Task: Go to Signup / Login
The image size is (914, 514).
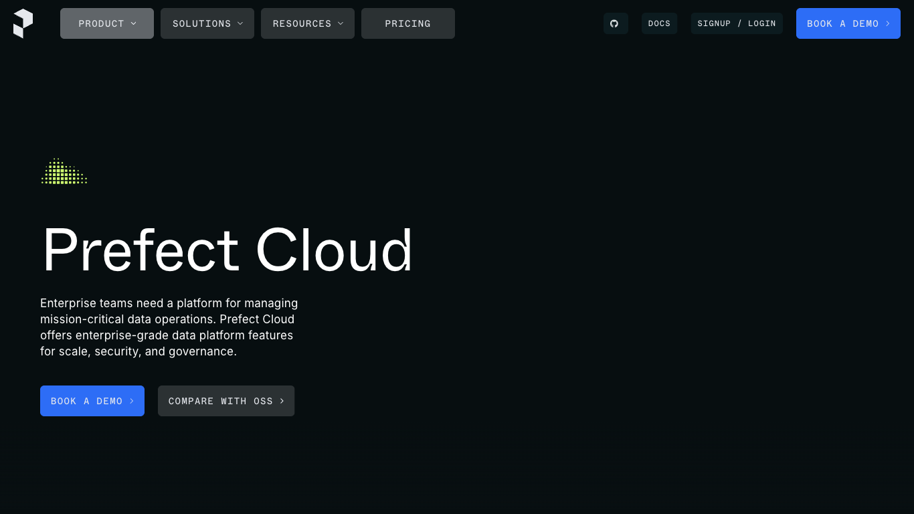Action: pos(737,23)
